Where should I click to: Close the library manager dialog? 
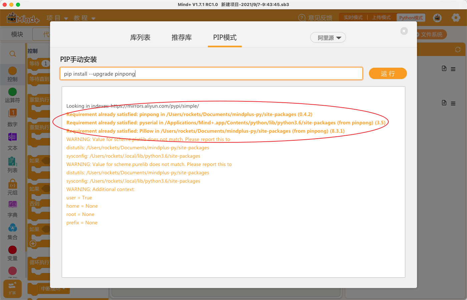point(404,31)
